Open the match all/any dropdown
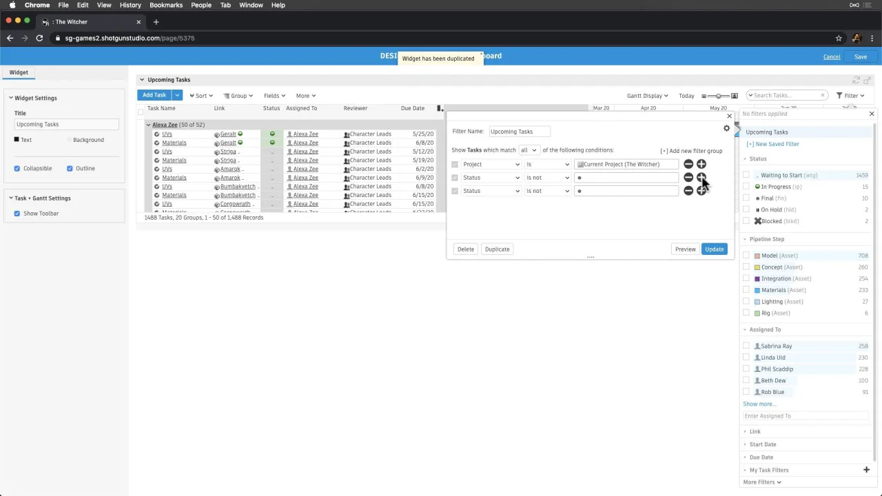Viewport: 882px width, 496px height. click(x=529, y=150)
